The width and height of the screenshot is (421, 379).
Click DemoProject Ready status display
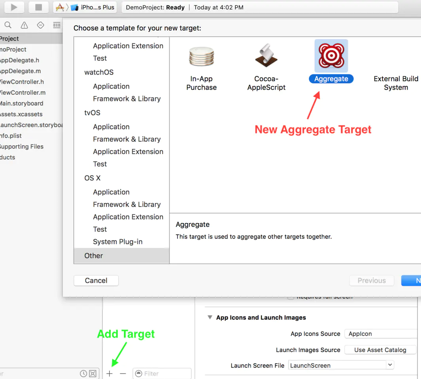pyautogui.click(x=260, y=7)
